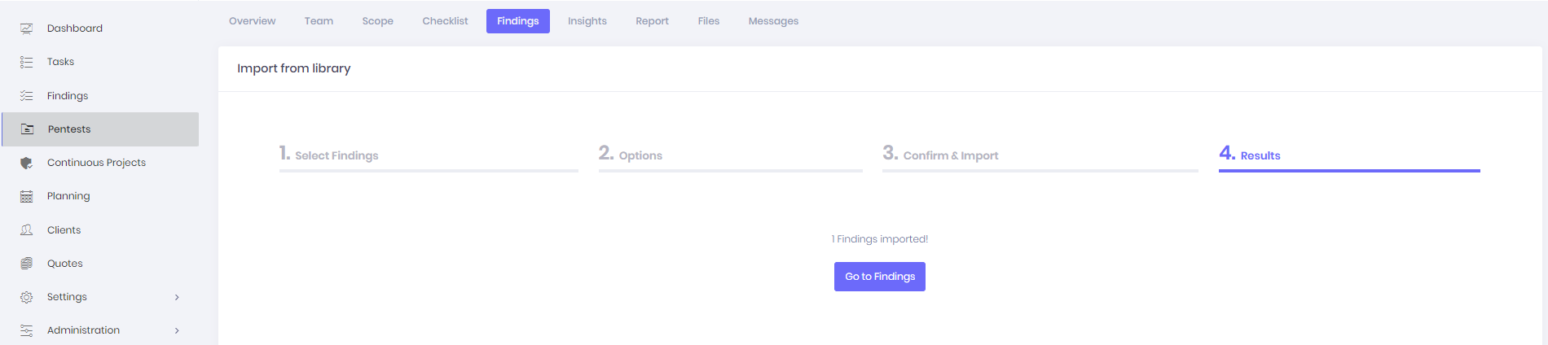
Task: Click the Tasks list icon
Action: [x=26, y=62]
